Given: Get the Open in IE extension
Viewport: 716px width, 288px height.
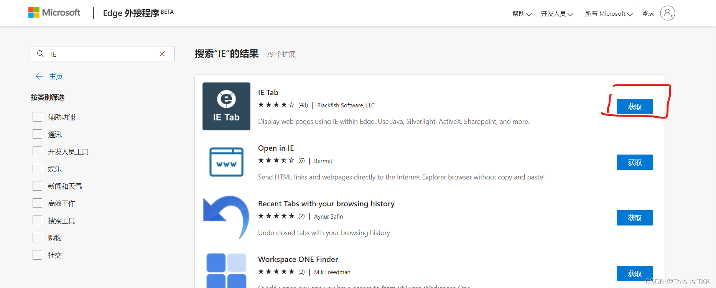Looking at the screenshot, I should tap(635, 162).
